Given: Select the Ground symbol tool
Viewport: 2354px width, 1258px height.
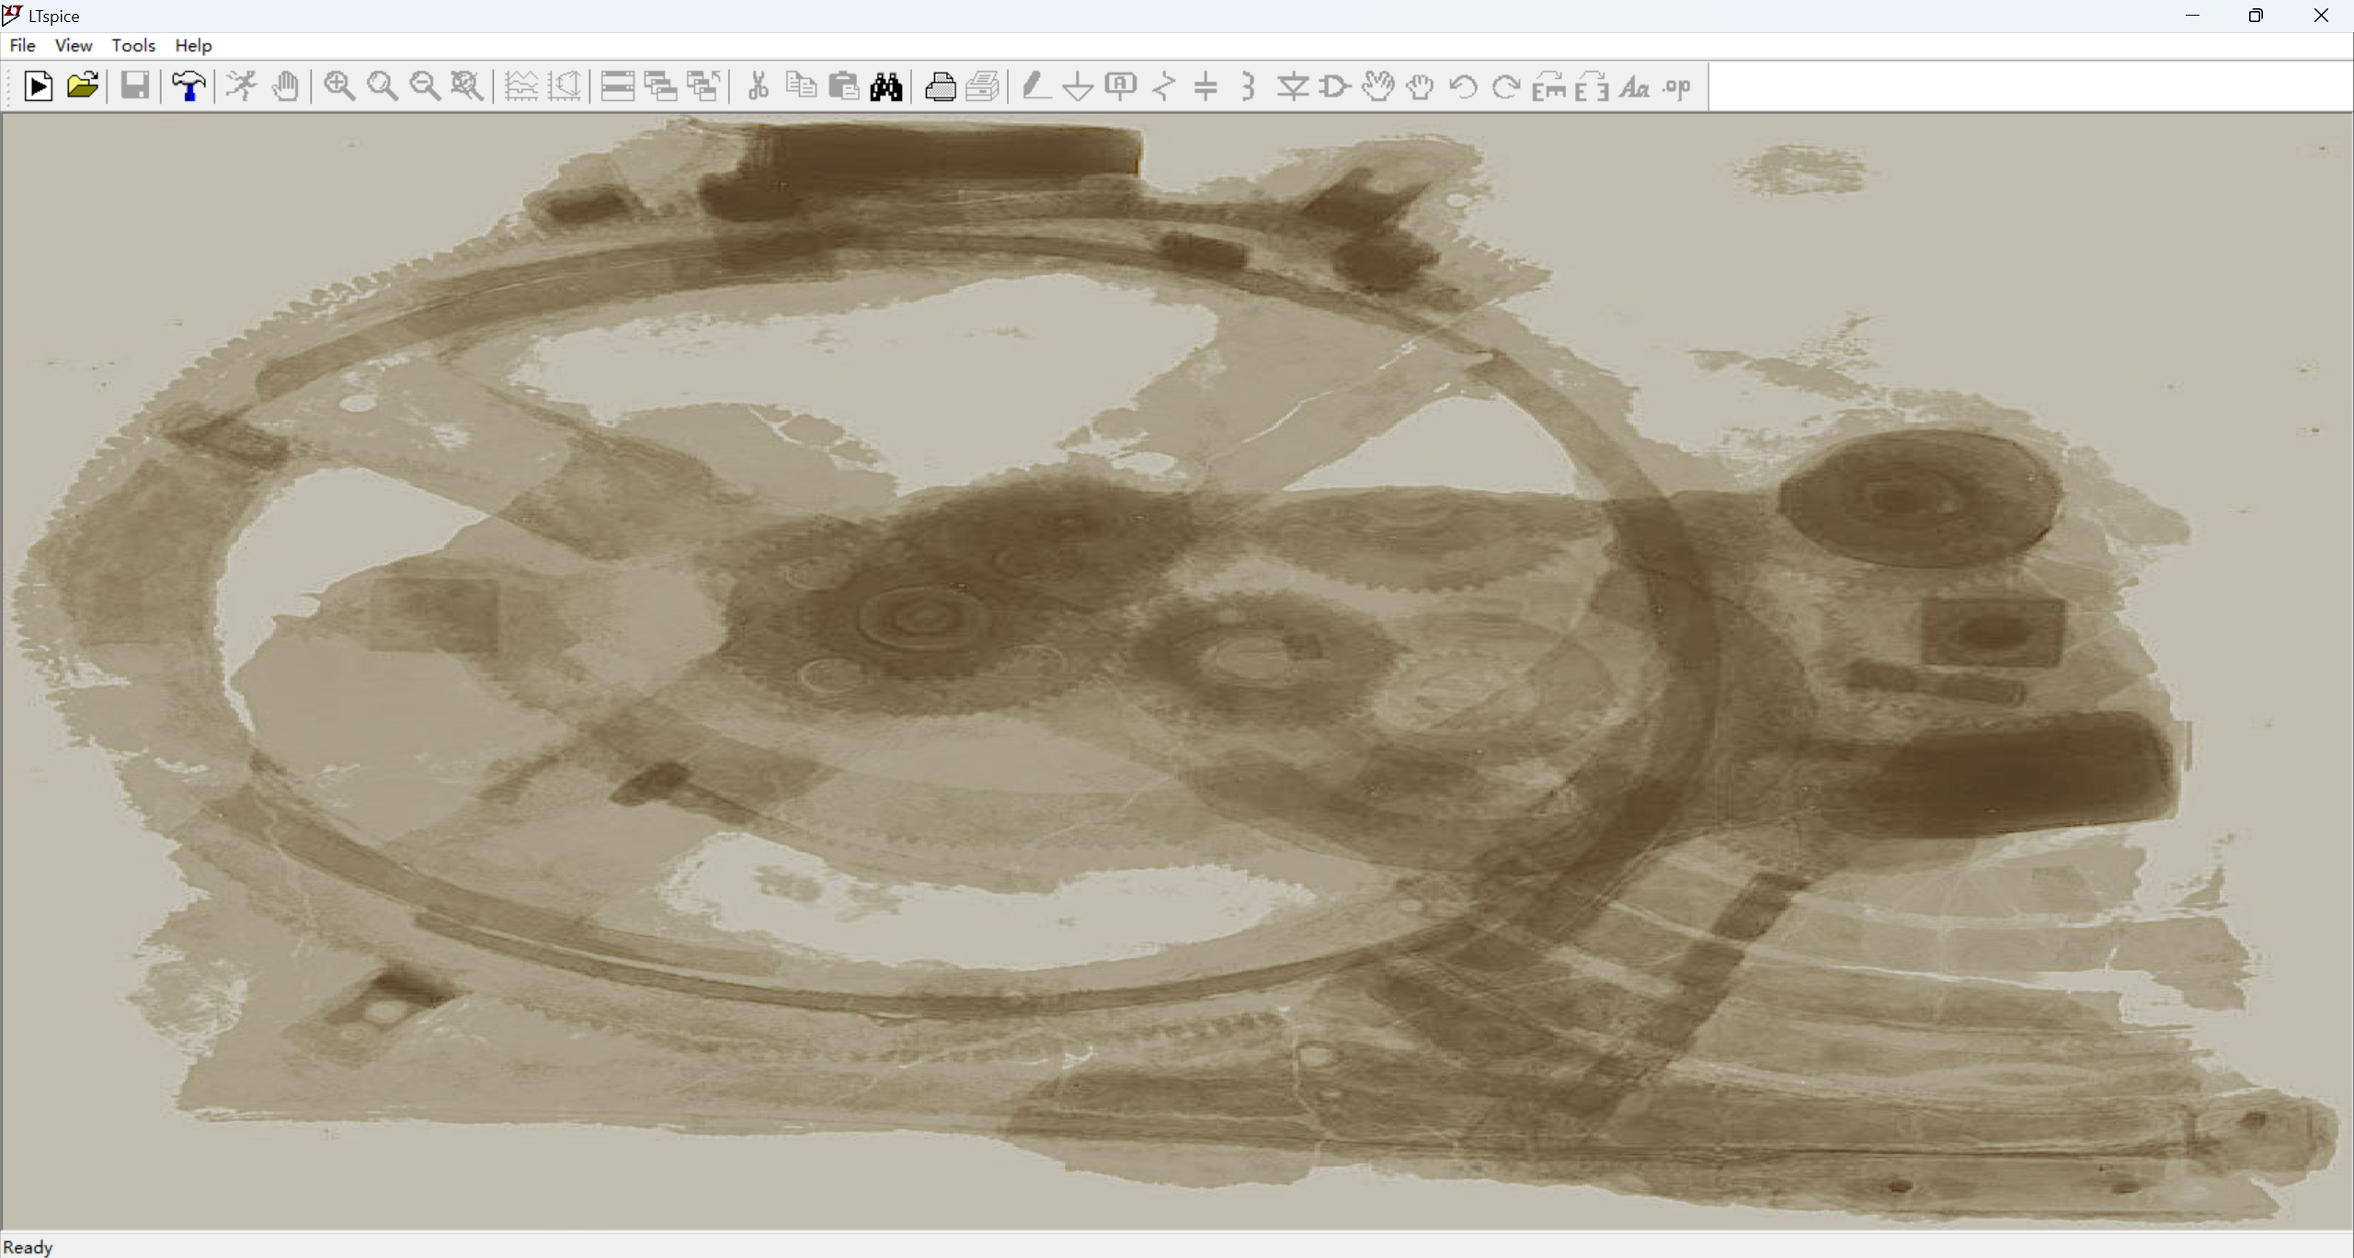Looking at the screenshot, I should coord(1077,86).
